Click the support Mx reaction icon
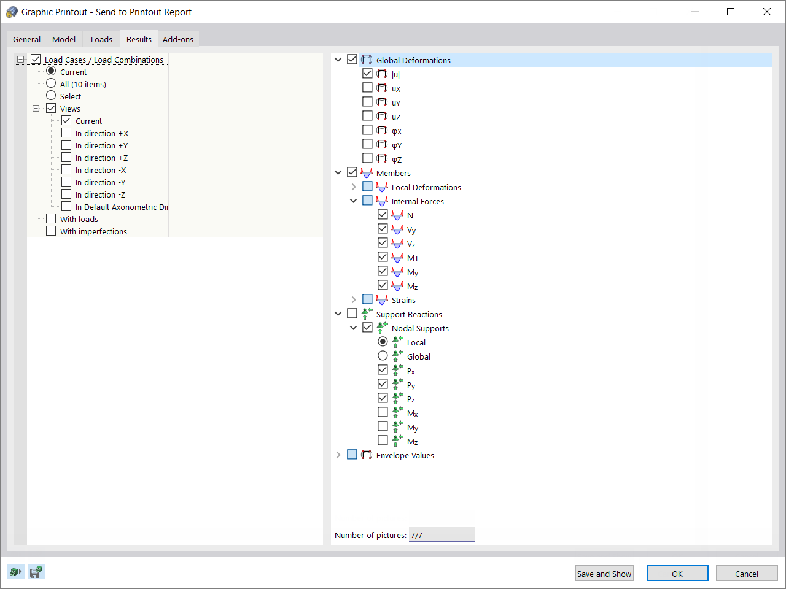The image size is (786, 589). 397,412
